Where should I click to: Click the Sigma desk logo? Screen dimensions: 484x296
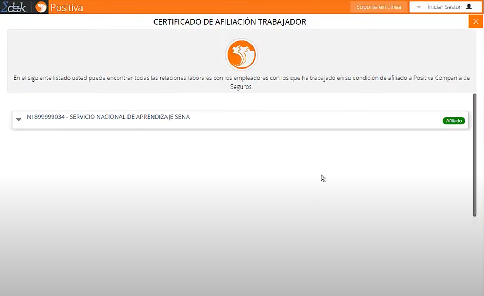(15, 6)
